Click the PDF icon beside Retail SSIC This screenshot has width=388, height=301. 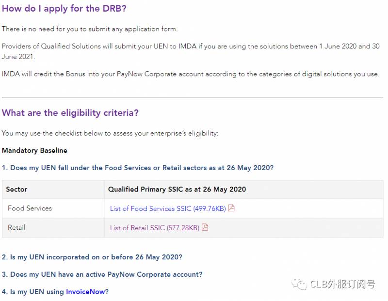205,227
